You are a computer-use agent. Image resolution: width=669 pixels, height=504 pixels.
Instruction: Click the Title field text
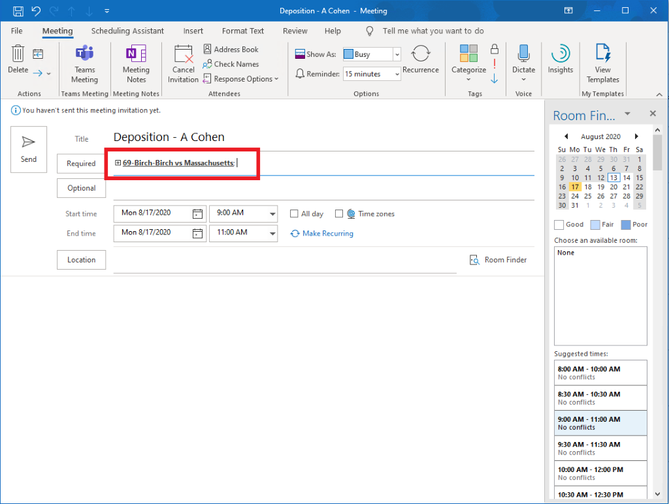point(169,137)
